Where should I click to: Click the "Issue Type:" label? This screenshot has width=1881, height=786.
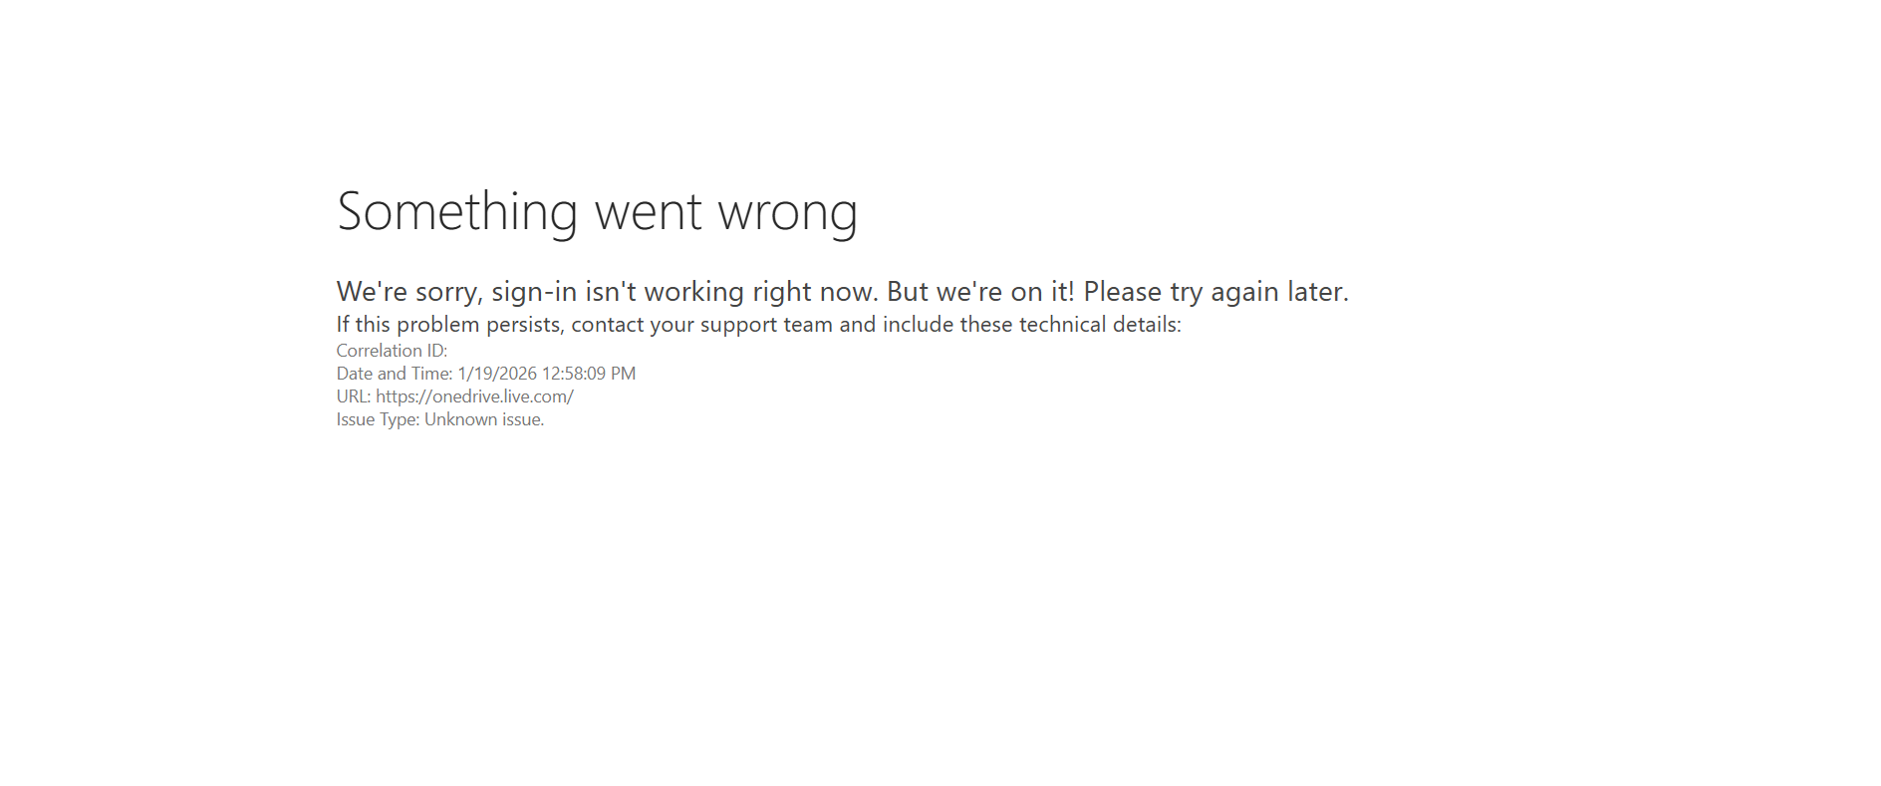[x=378, y=419]
